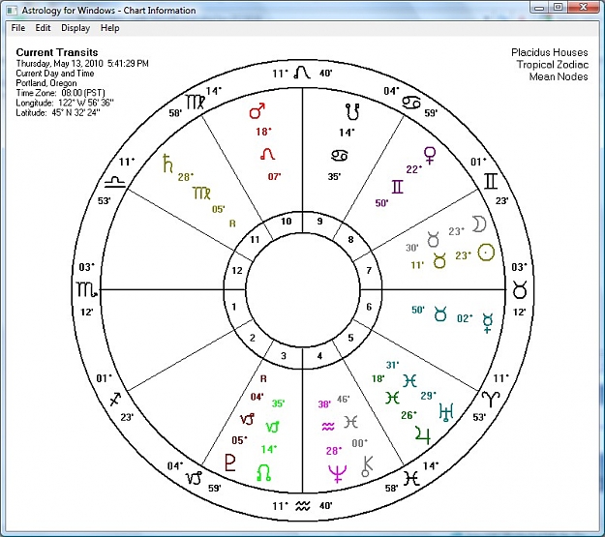The width and height of the screenshot is (605, 537).
Task: Click the 'Portland, Oregon' location text
Action: pyautogui.click(x=46, y=83)
